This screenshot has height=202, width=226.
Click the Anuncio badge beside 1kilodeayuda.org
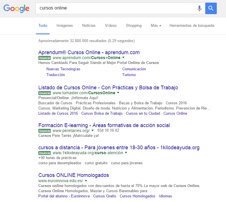44,153
